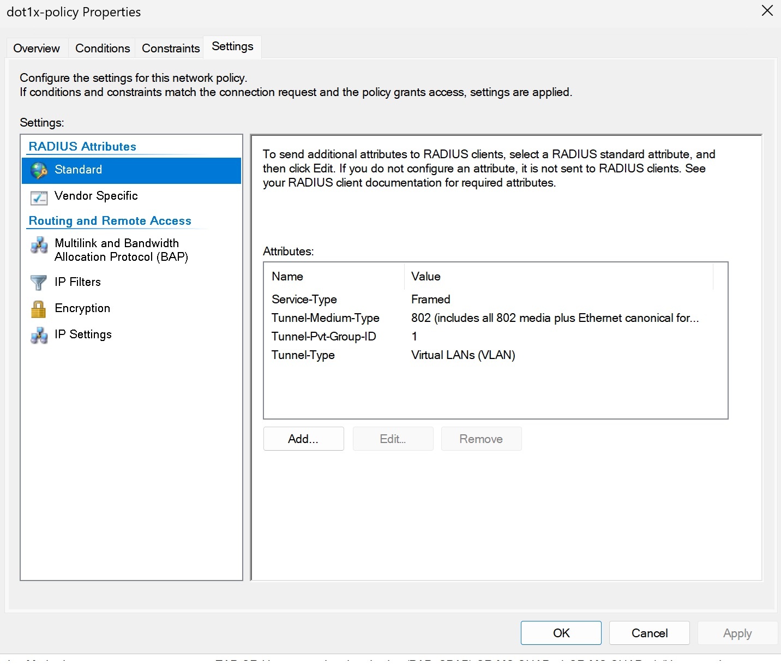The width and height of the screenshot is (781, 664).
Task: Click the Remove button
Action: pyautogui.click(x=481, y=439)
